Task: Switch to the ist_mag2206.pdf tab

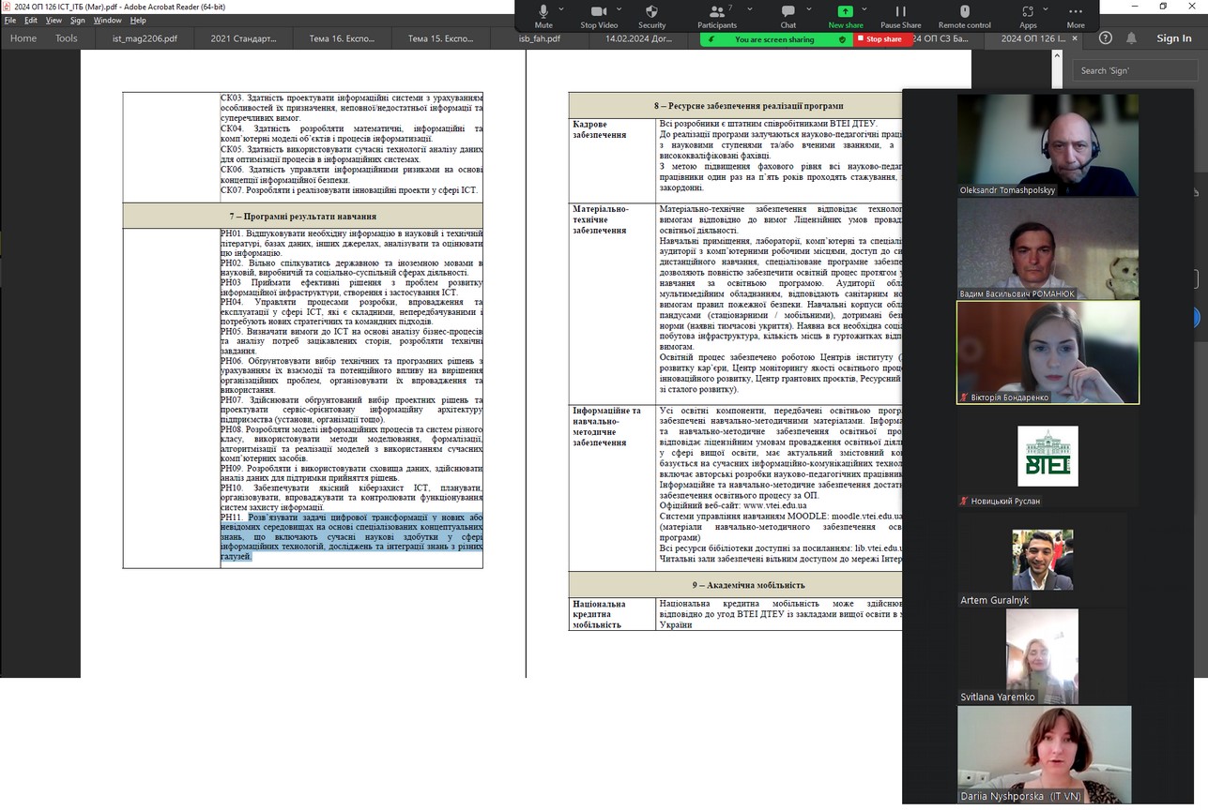Action: tap(145, 38)
